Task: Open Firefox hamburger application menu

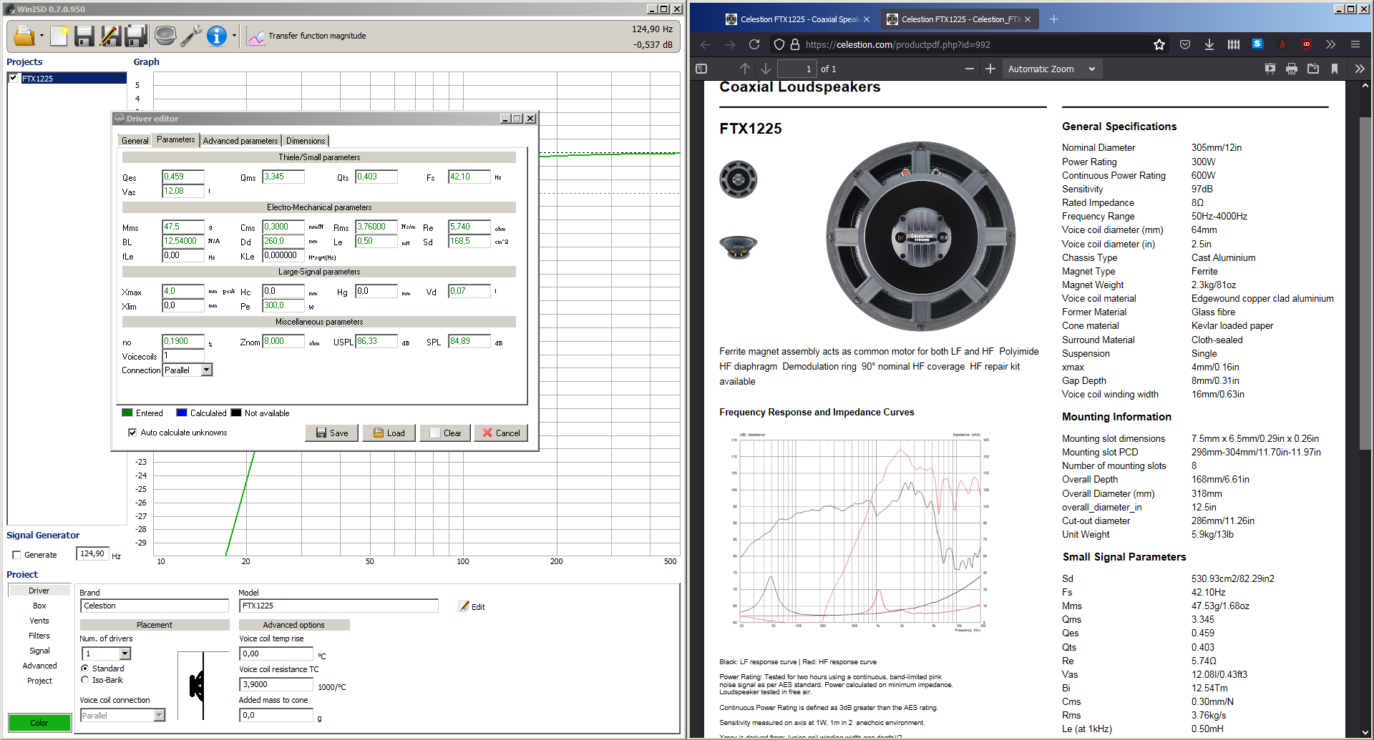Action: (x=1355, y=44)
